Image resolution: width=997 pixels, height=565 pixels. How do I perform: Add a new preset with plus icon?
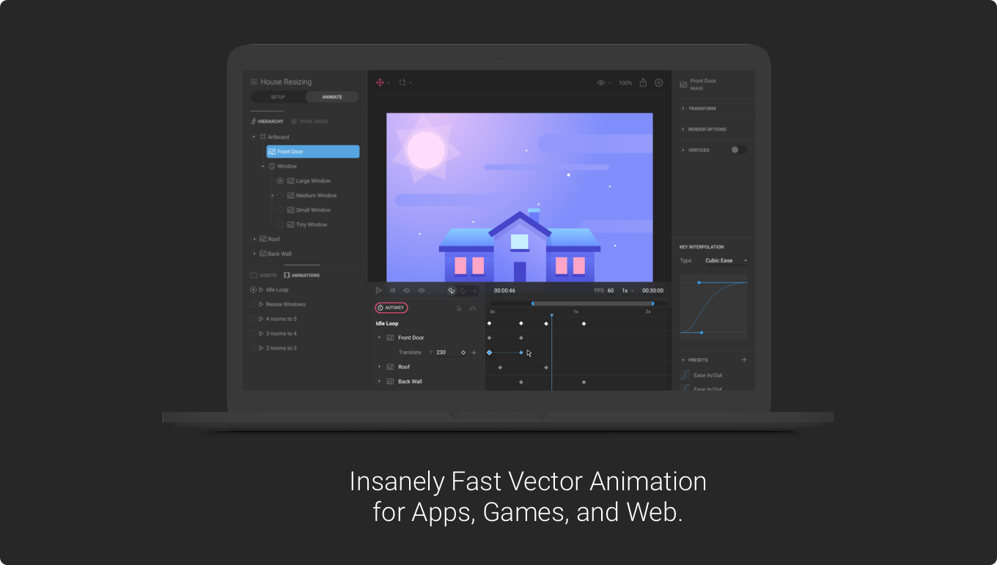tap(744, 360)
